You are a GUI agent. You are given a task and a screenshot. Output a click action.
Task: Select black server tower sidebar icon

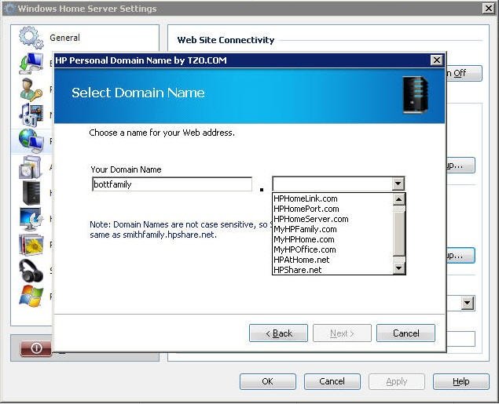tap(31, 193)
